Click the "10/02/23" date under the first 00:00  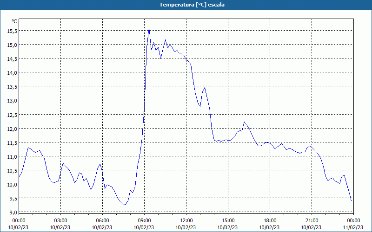point(19,227)
